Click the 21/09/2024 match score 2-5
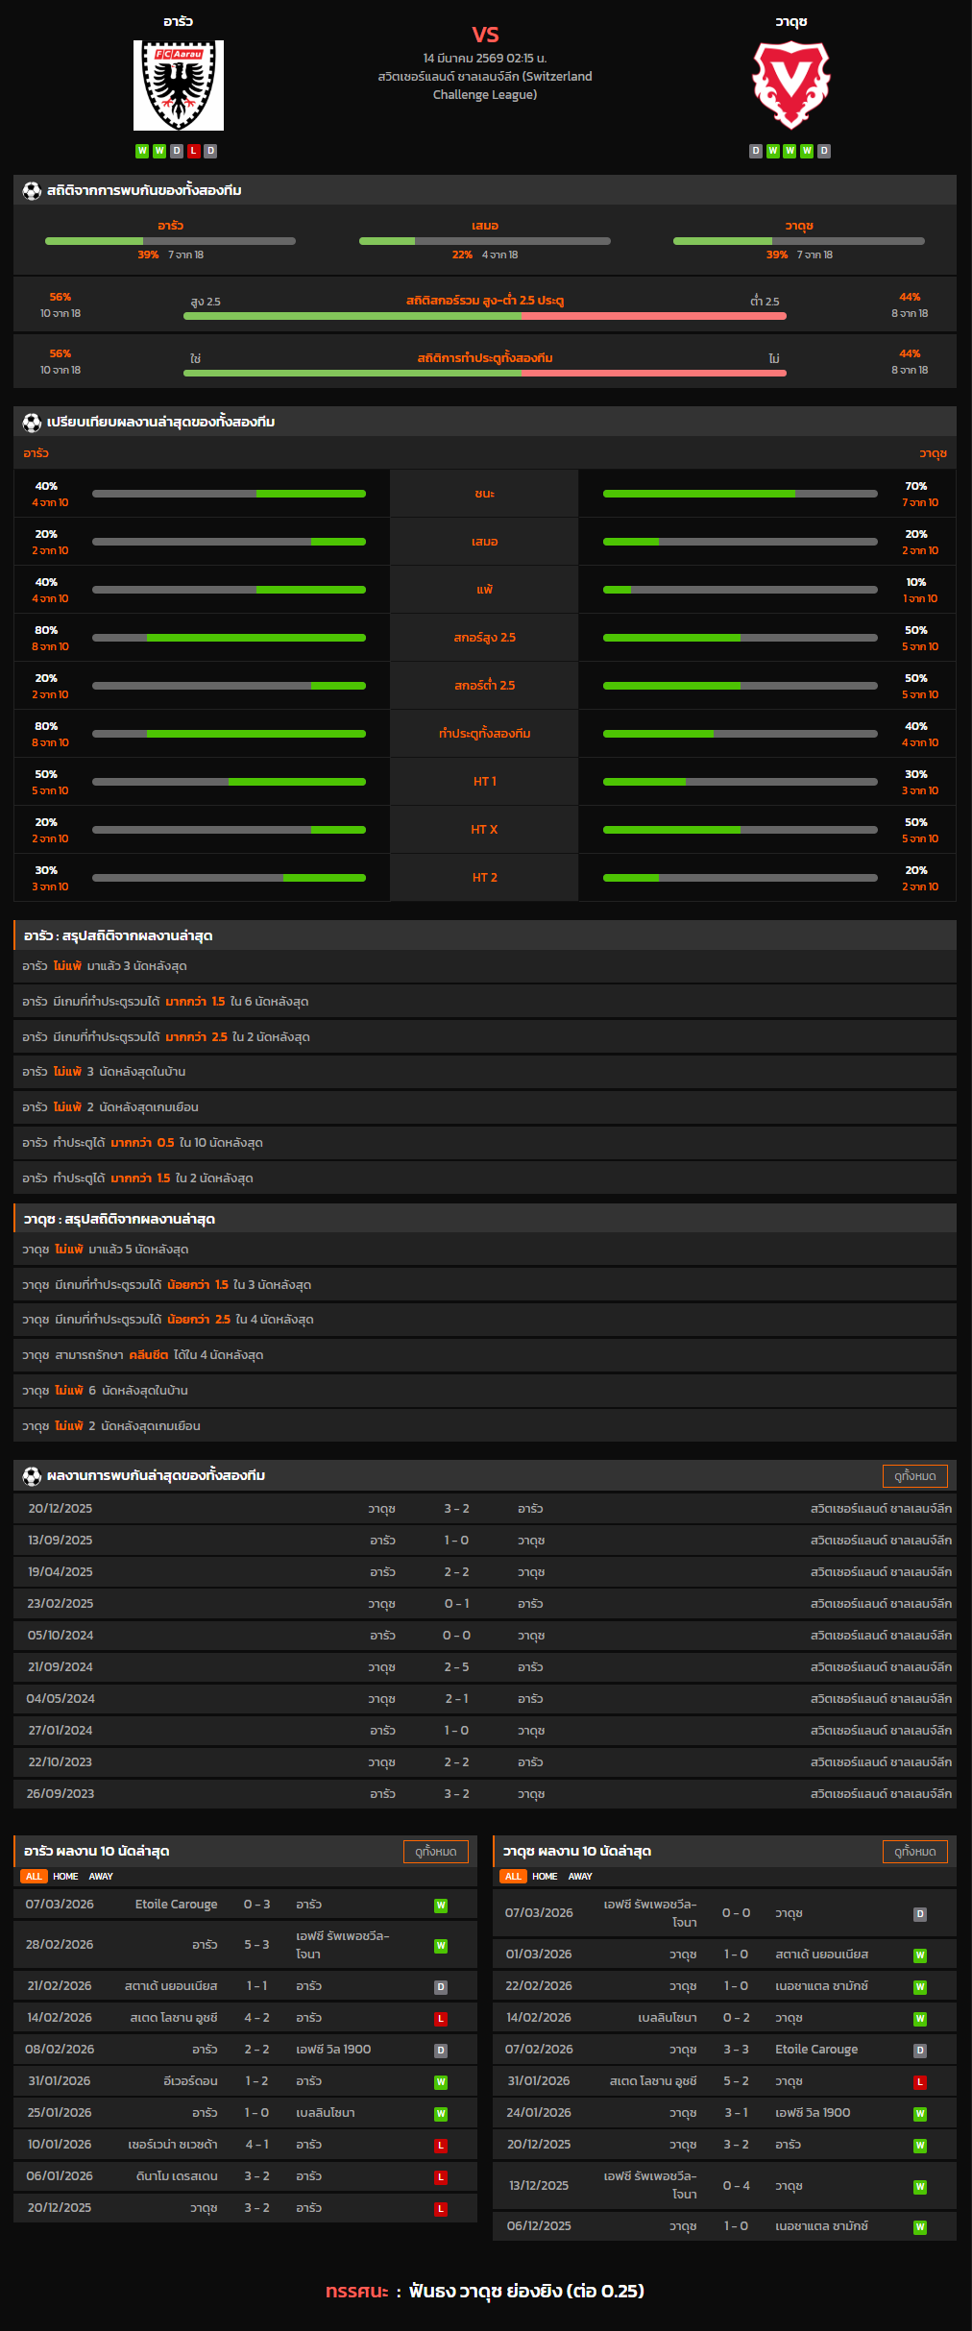 (456, 1667)
